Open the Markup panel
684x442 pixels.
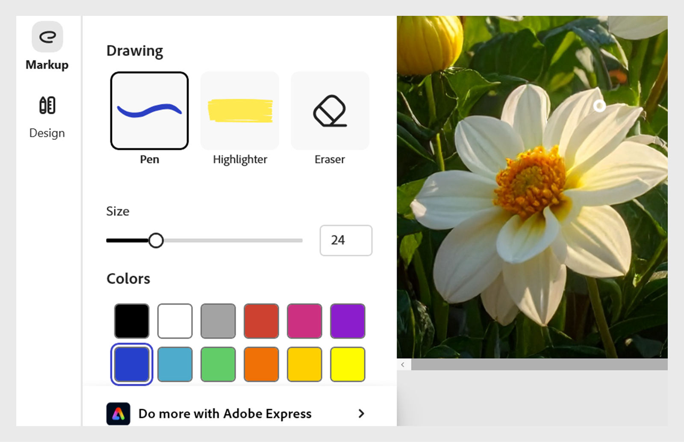[47, 47]
